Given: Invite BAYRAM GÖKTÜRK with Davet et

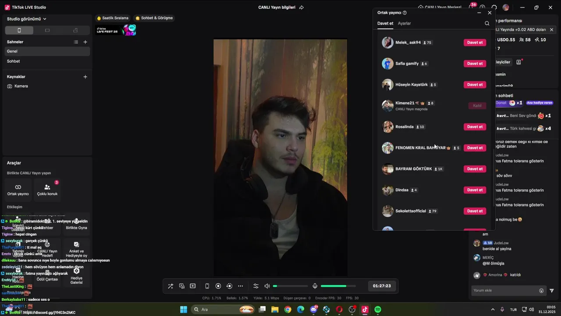Looking at the screenshot, I should [475, 169].
